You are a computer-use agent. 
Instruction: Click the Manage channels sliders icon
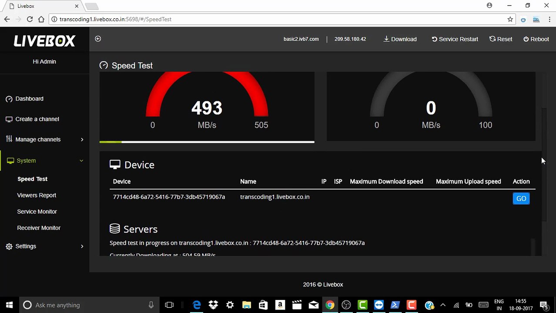tap(9, 139)
